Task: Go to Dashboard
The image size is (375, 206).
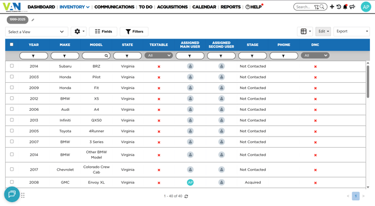Action: coord(41,7)
